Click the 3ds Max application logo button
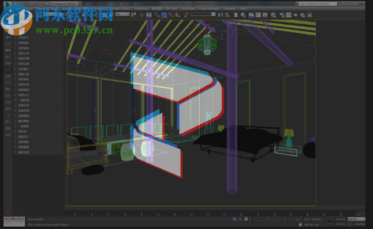The width and height of the screenshot is (373, 229). [7, 4]
